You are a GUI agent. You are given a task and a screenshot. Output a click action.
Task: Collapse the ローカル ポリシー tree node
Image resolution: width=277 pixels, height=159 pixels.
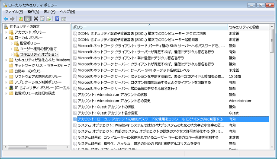click(x=6, y=38)
